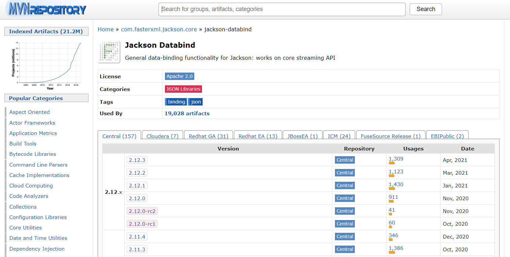Click the binding tag

tap(176, 102)
